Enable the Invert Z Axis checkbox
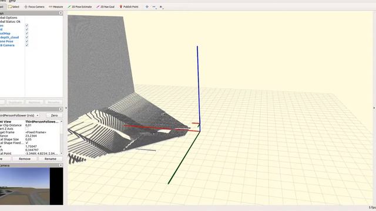The width and height of the screenshot is (376, 211). tap(26, 129)
